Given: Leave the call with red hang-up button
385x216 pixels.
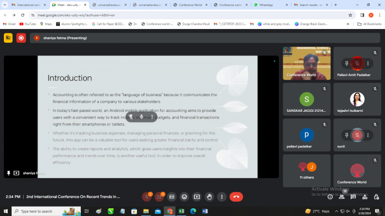Looking at the screenshot, I should pos(236,197).
